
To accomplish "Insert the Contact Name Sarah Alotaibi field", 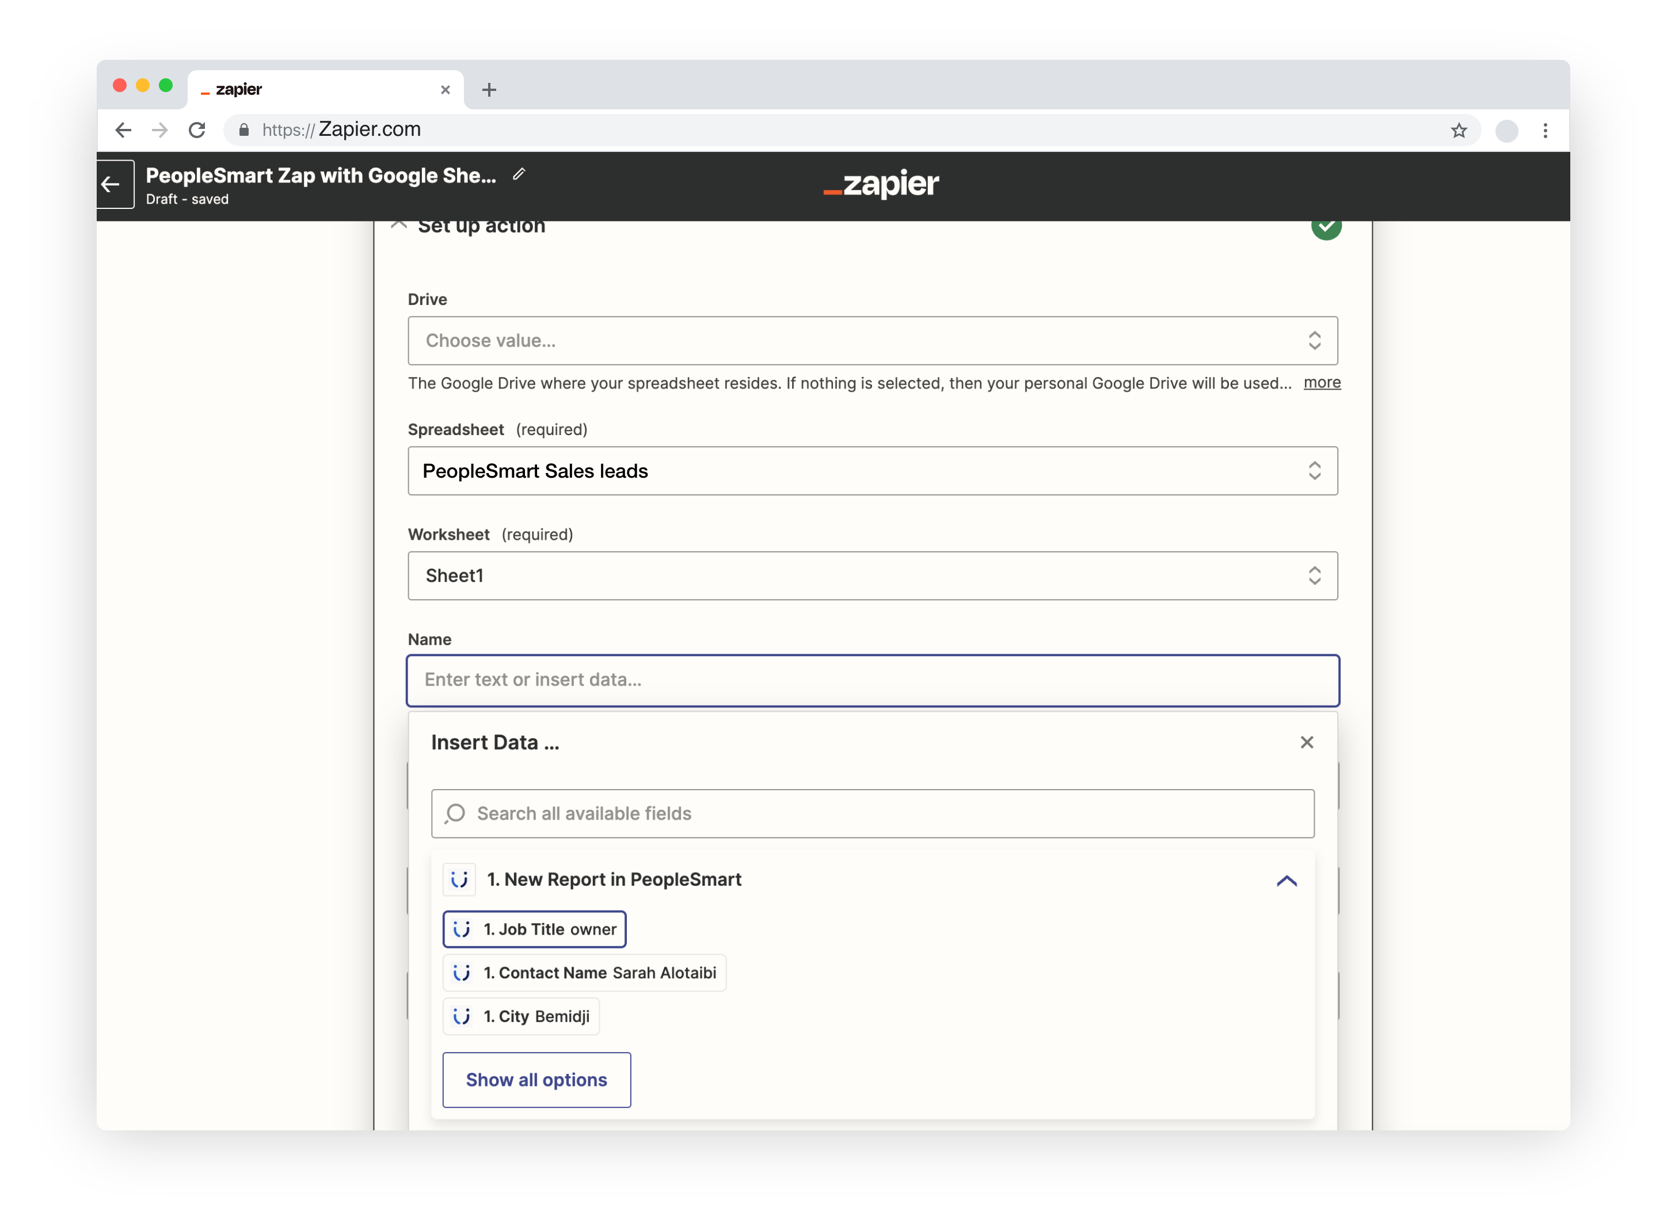I will [584, 973].
